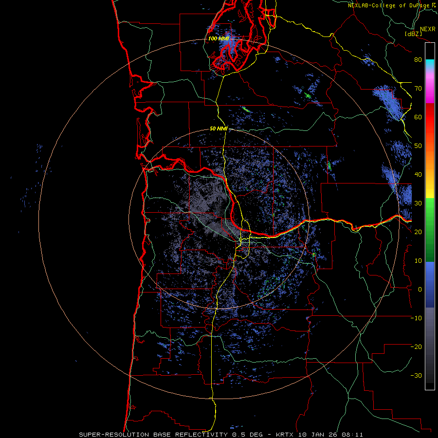Image resolution: width=438 pixels, height=438 pixels.
Task: Click the 30 value on the dBZ scale
Action: click(x=418, y=203)
